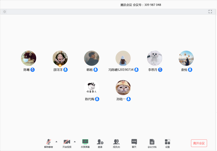The width and height of the screenshot is (217, 151).
Task: Click 李思月's muted microphone icon
Action: [160, 70]
